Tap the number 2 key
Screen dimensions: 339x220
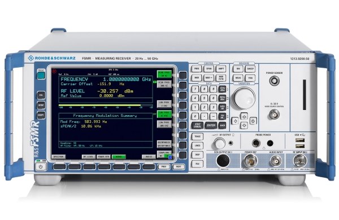click(205, 107)
